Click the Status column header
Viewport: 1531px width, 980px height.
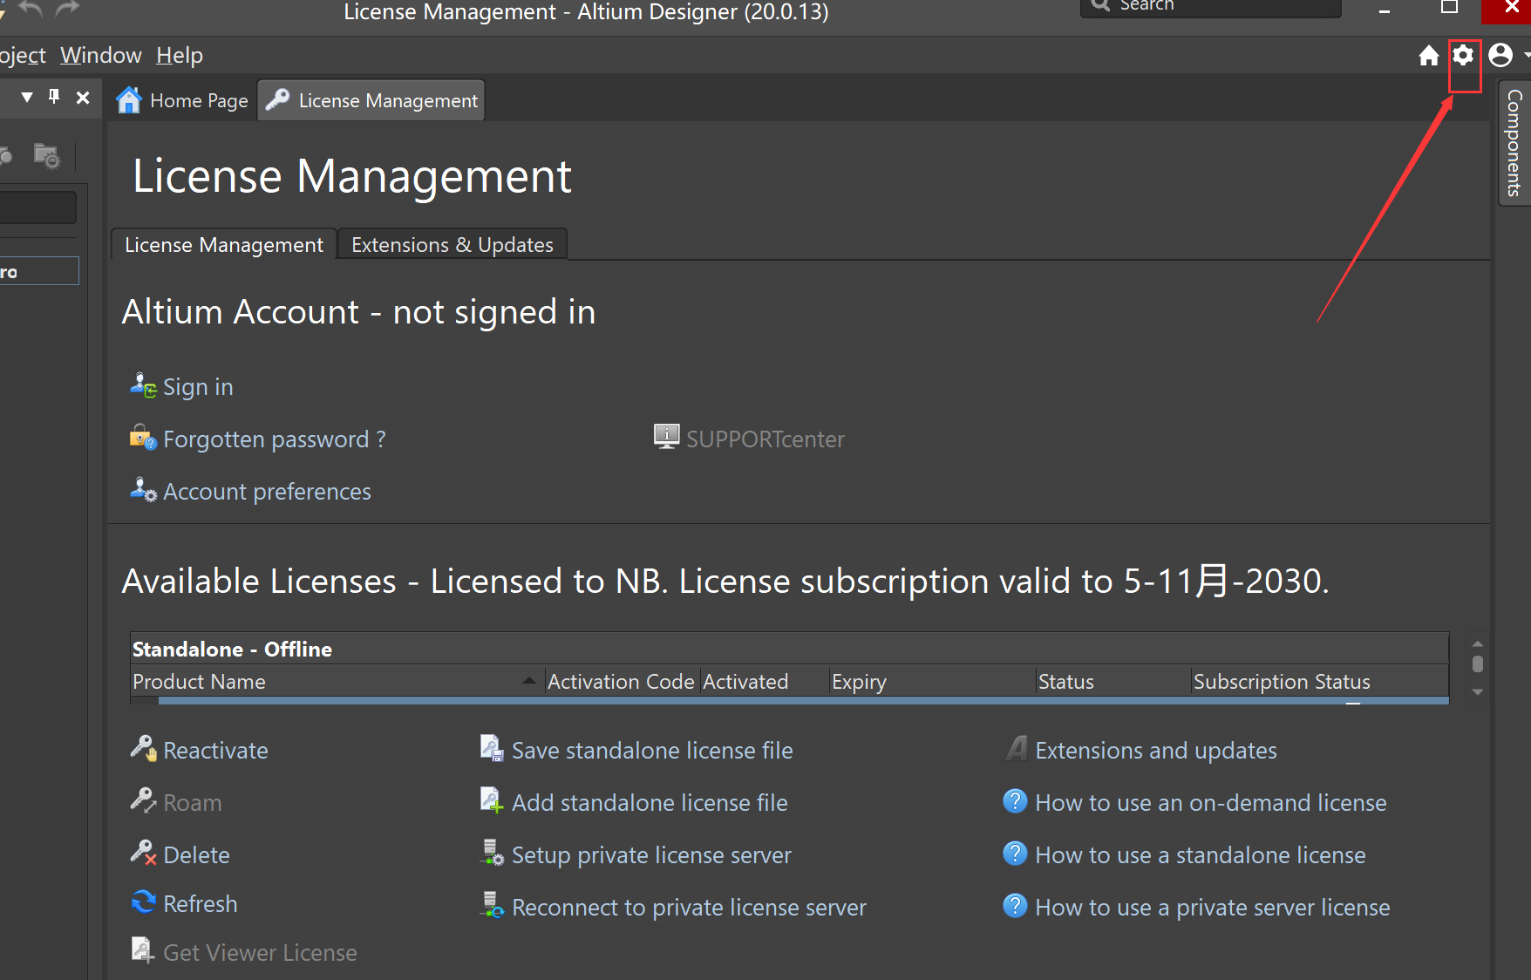coord(1113,681)
